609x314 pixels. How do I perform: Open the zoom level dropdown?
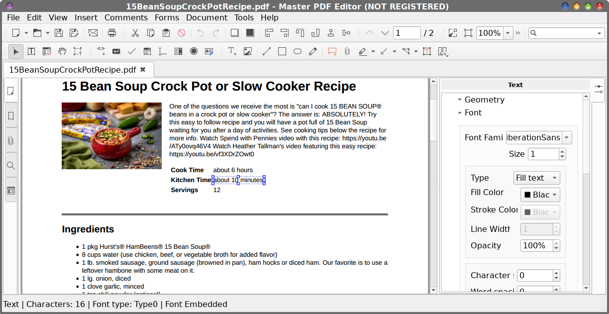tap(508, 33)
